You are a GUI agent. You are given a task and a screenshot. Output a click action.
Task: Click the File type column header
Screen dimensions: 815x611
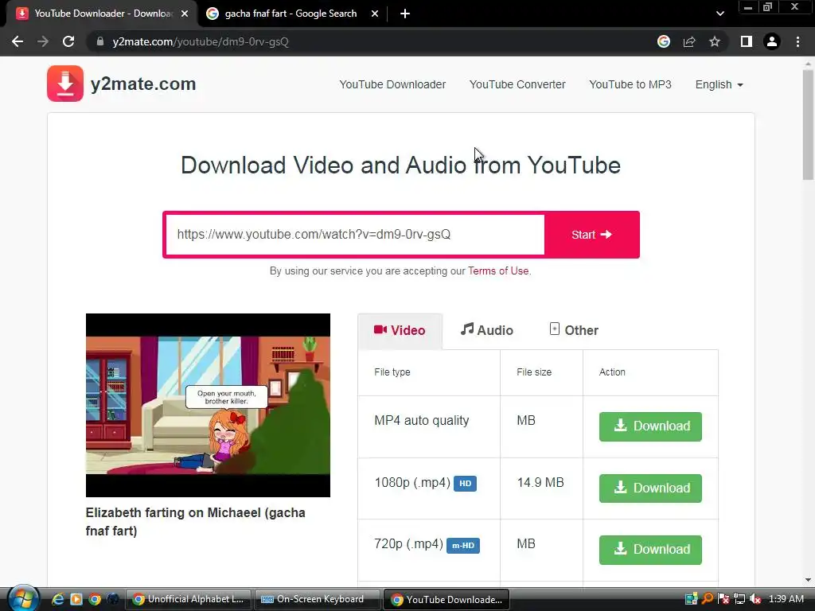392,372
